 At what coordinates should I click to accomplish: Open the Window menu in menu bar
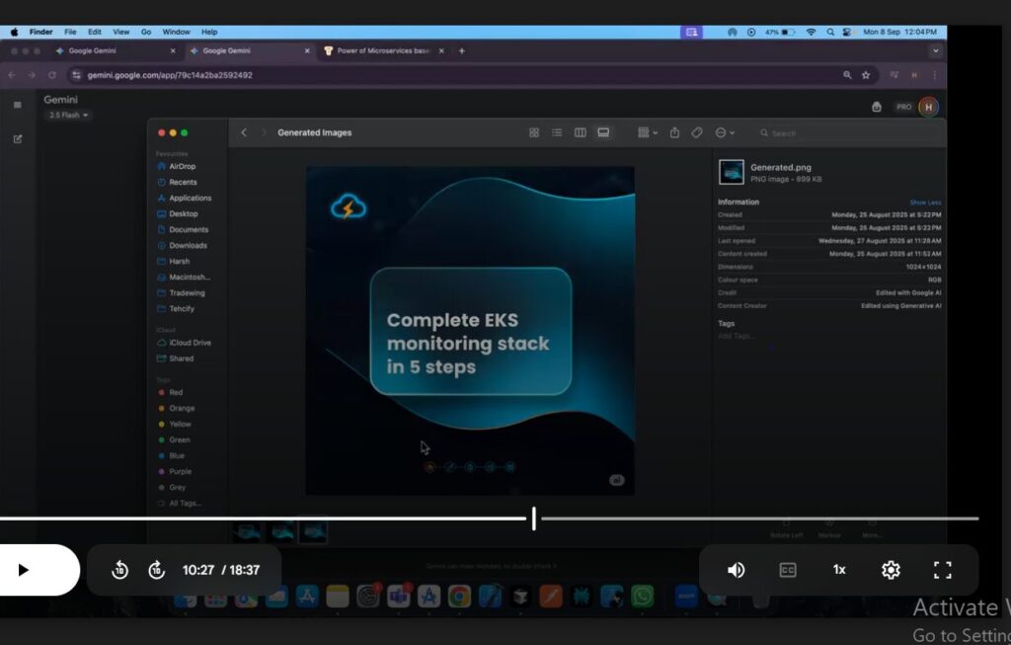[176, 32]
